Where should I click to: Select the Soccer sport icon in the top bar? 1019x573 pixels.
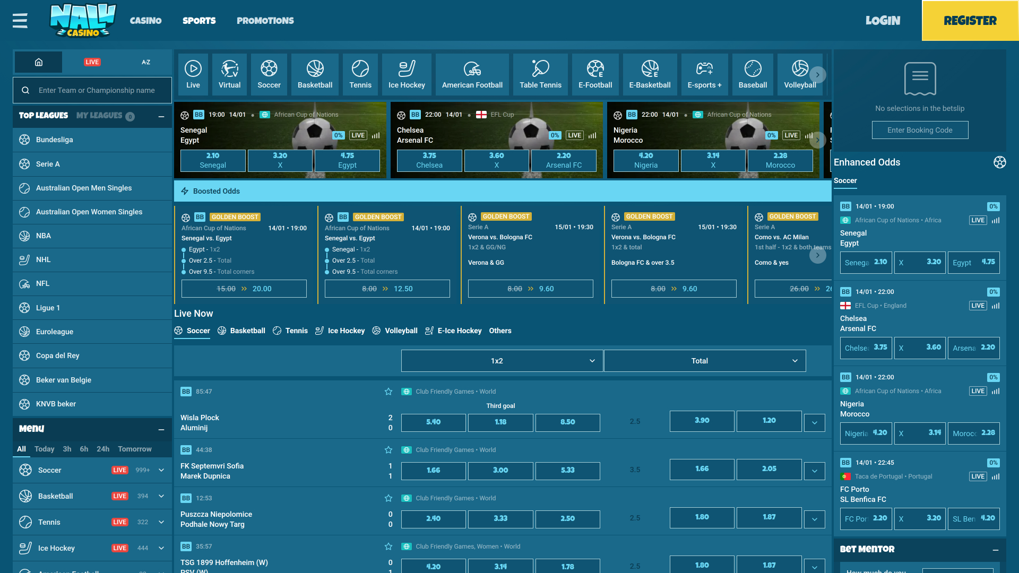[269, 74]
